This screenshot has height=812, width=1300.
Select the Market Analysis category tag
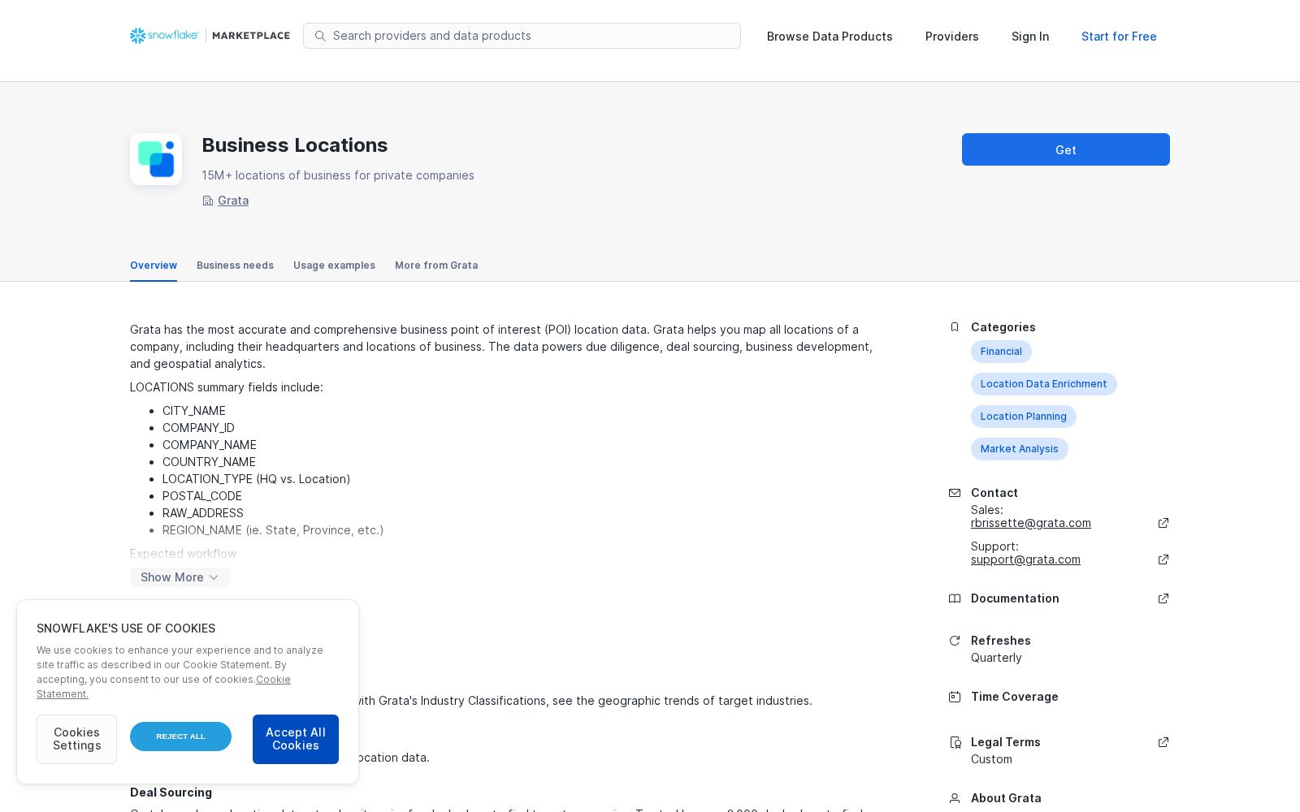coord(1020,449)
